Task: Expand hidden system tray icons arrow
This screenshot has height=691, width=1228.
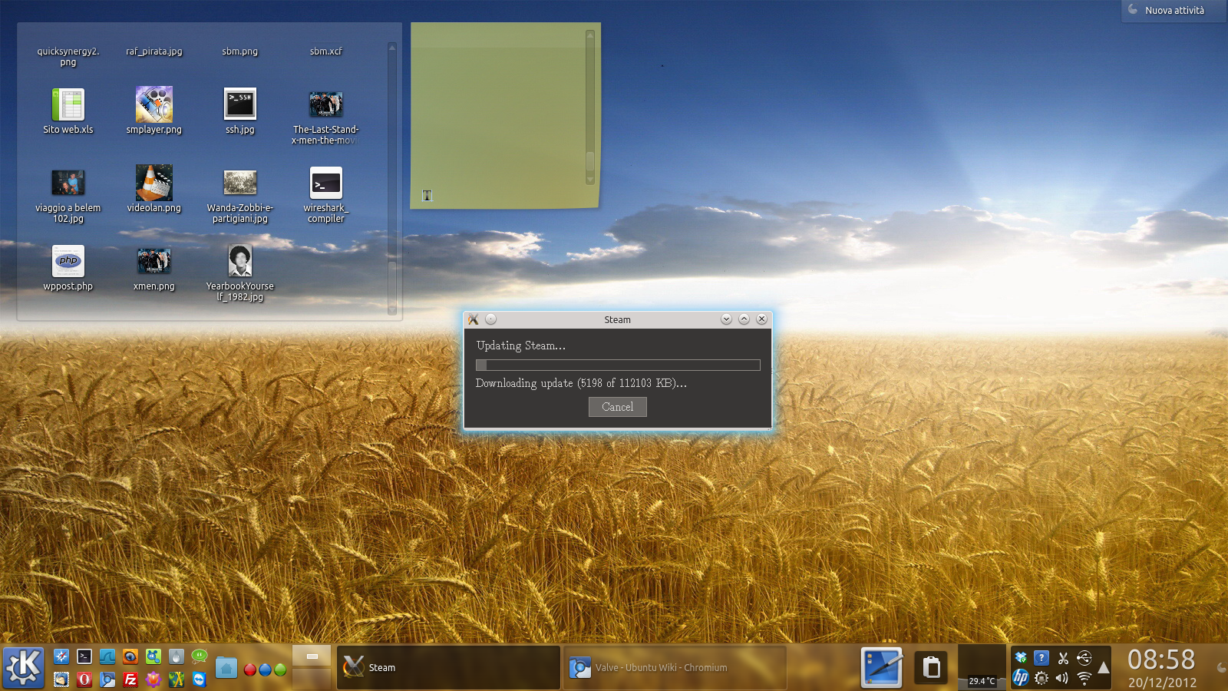Action: [1104, 668]
